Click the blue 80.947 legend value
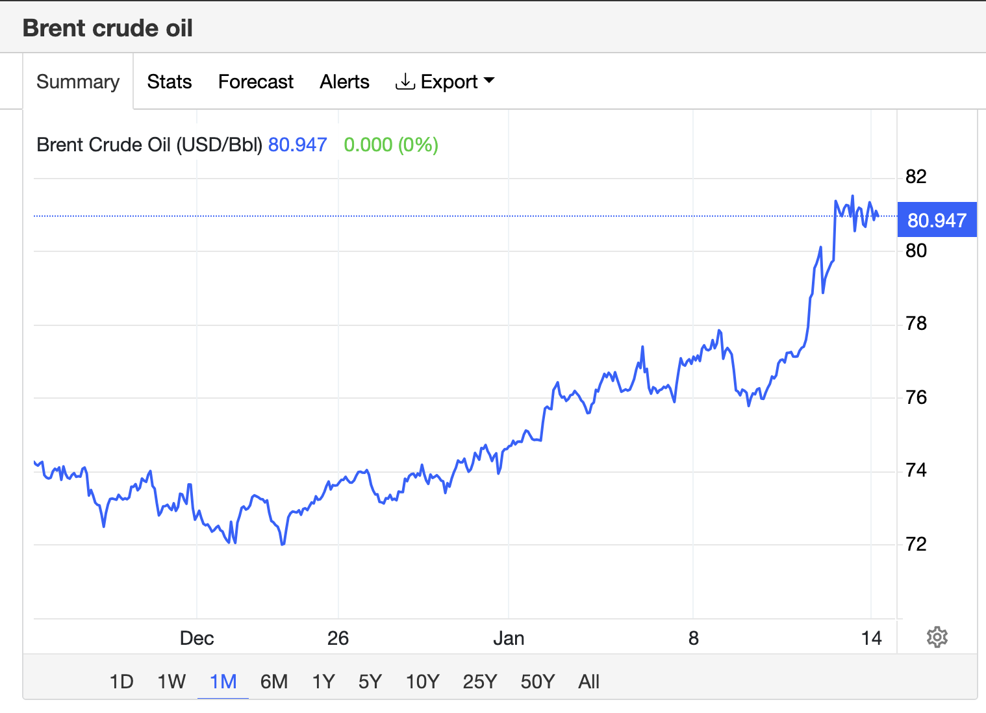 point(297,144)
